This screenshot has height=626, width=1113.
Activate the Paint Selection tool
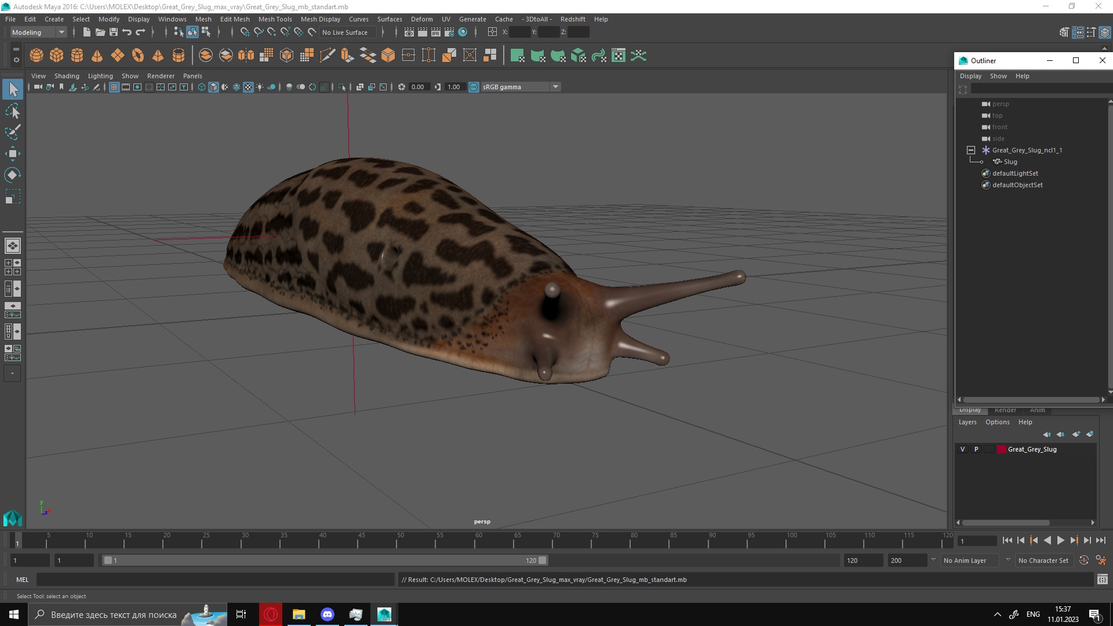(12, 132)
